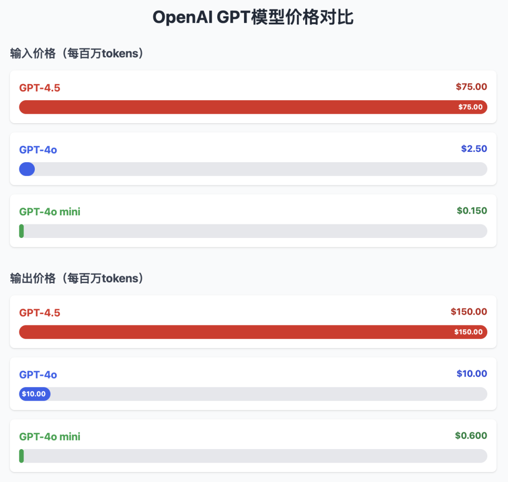Click the $75.00 price above the red input bar
This screenshot has width=508, height=482.
pos(471,87)
